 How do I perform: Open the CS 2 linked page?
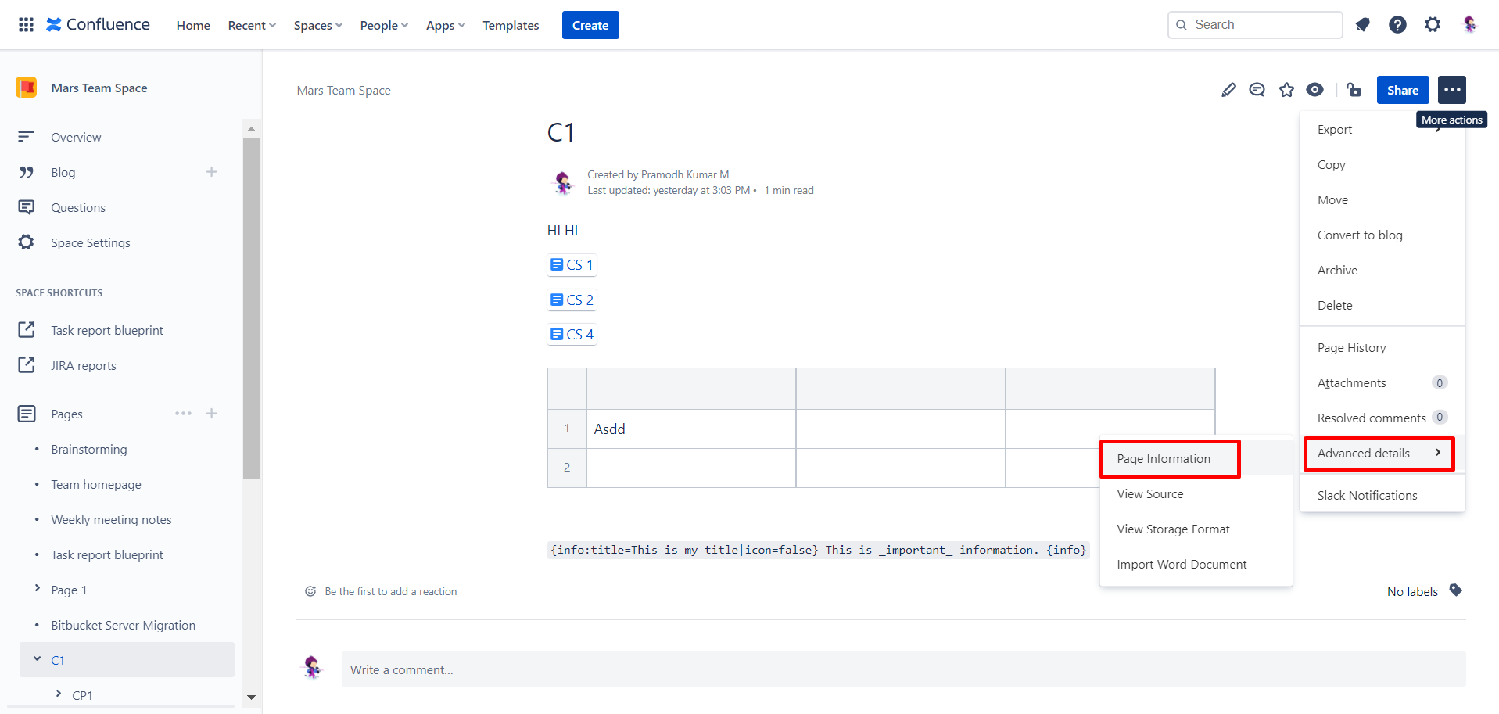572,300
